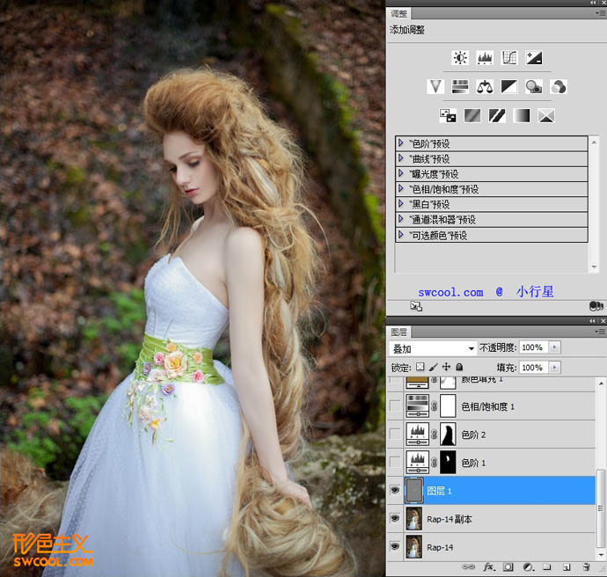Add a Color Balance adjustment (scales icon)
Screen dimensions: 607x577
[x=484, y=86]
